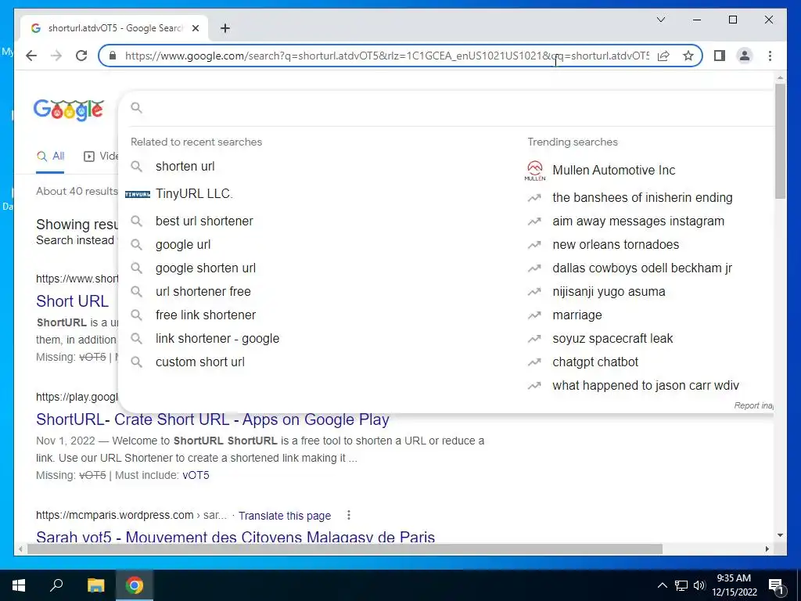Pick trending 'aim away messages instagram'

pos(638,221)
